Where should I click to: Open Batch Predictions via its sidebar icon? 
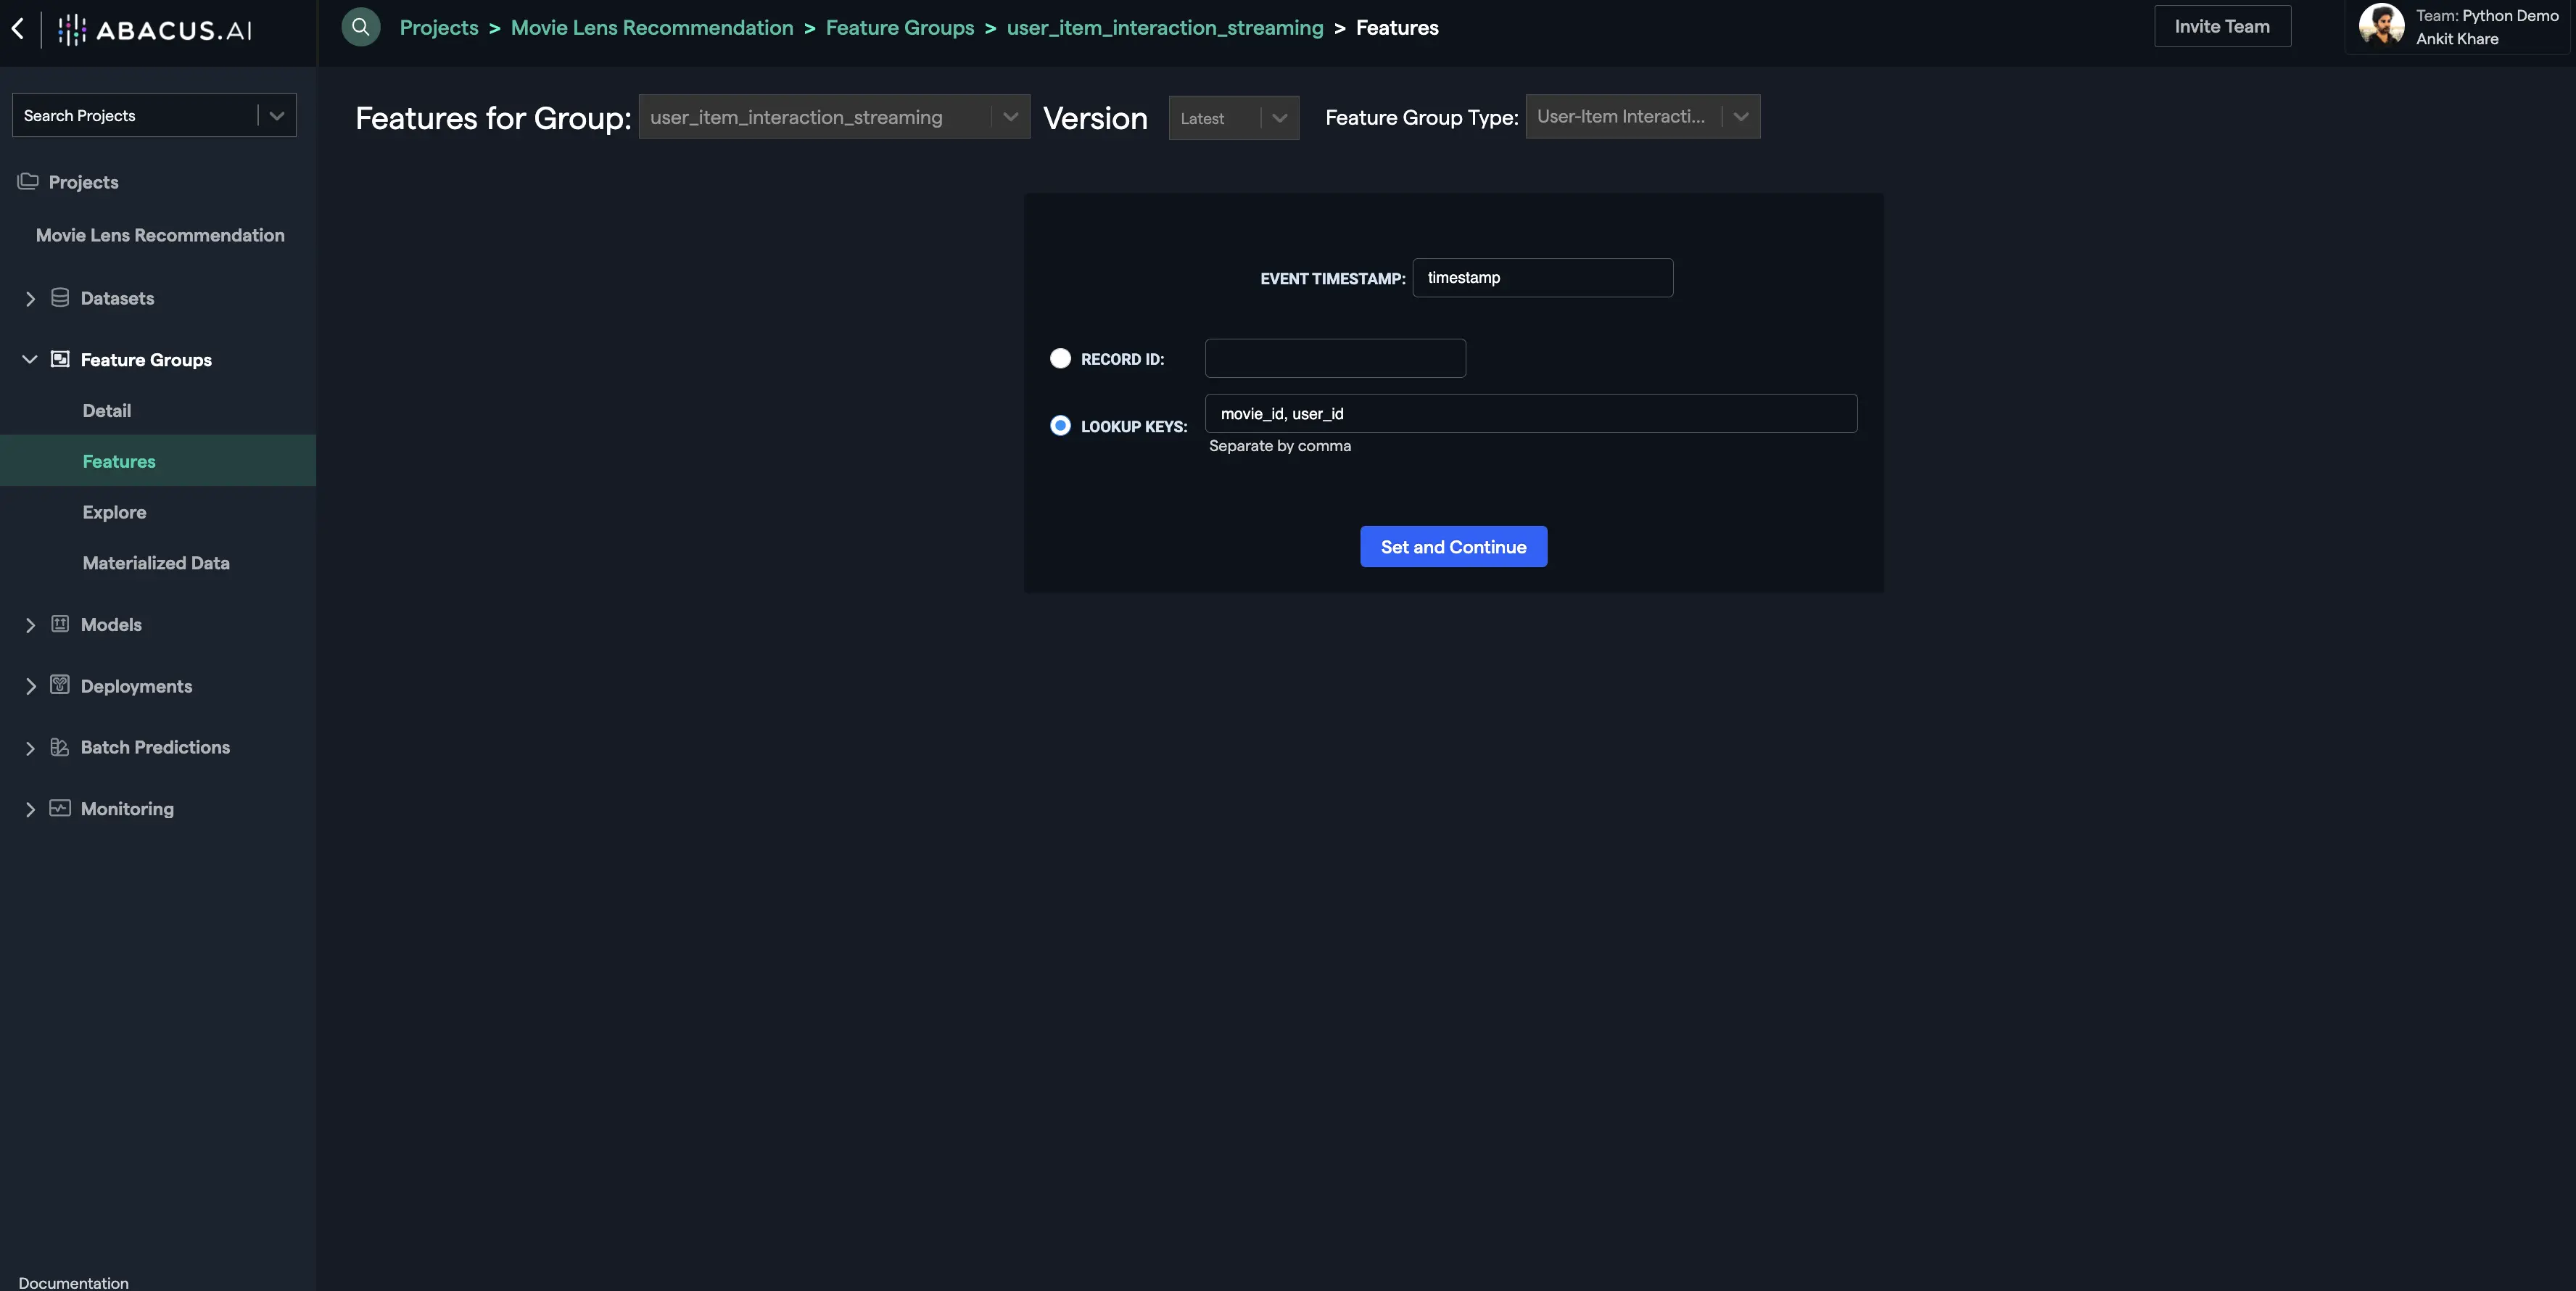60,747
